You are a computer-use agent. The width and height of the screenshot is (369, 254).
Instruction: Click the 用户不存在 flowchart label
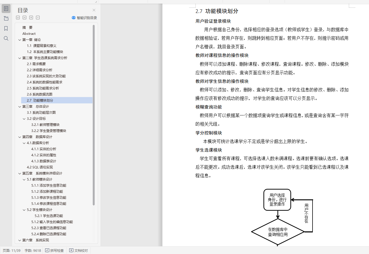[x=306, y=213]
